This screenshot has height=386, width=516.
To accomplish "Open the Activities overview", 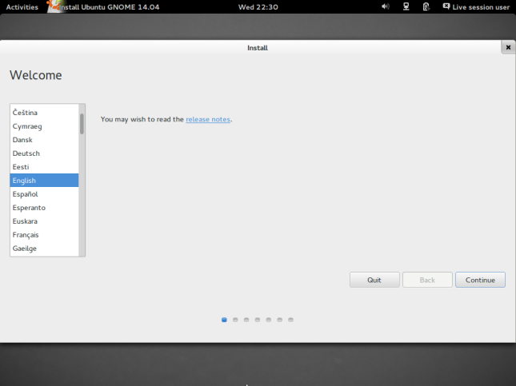I will pos(22,6).
